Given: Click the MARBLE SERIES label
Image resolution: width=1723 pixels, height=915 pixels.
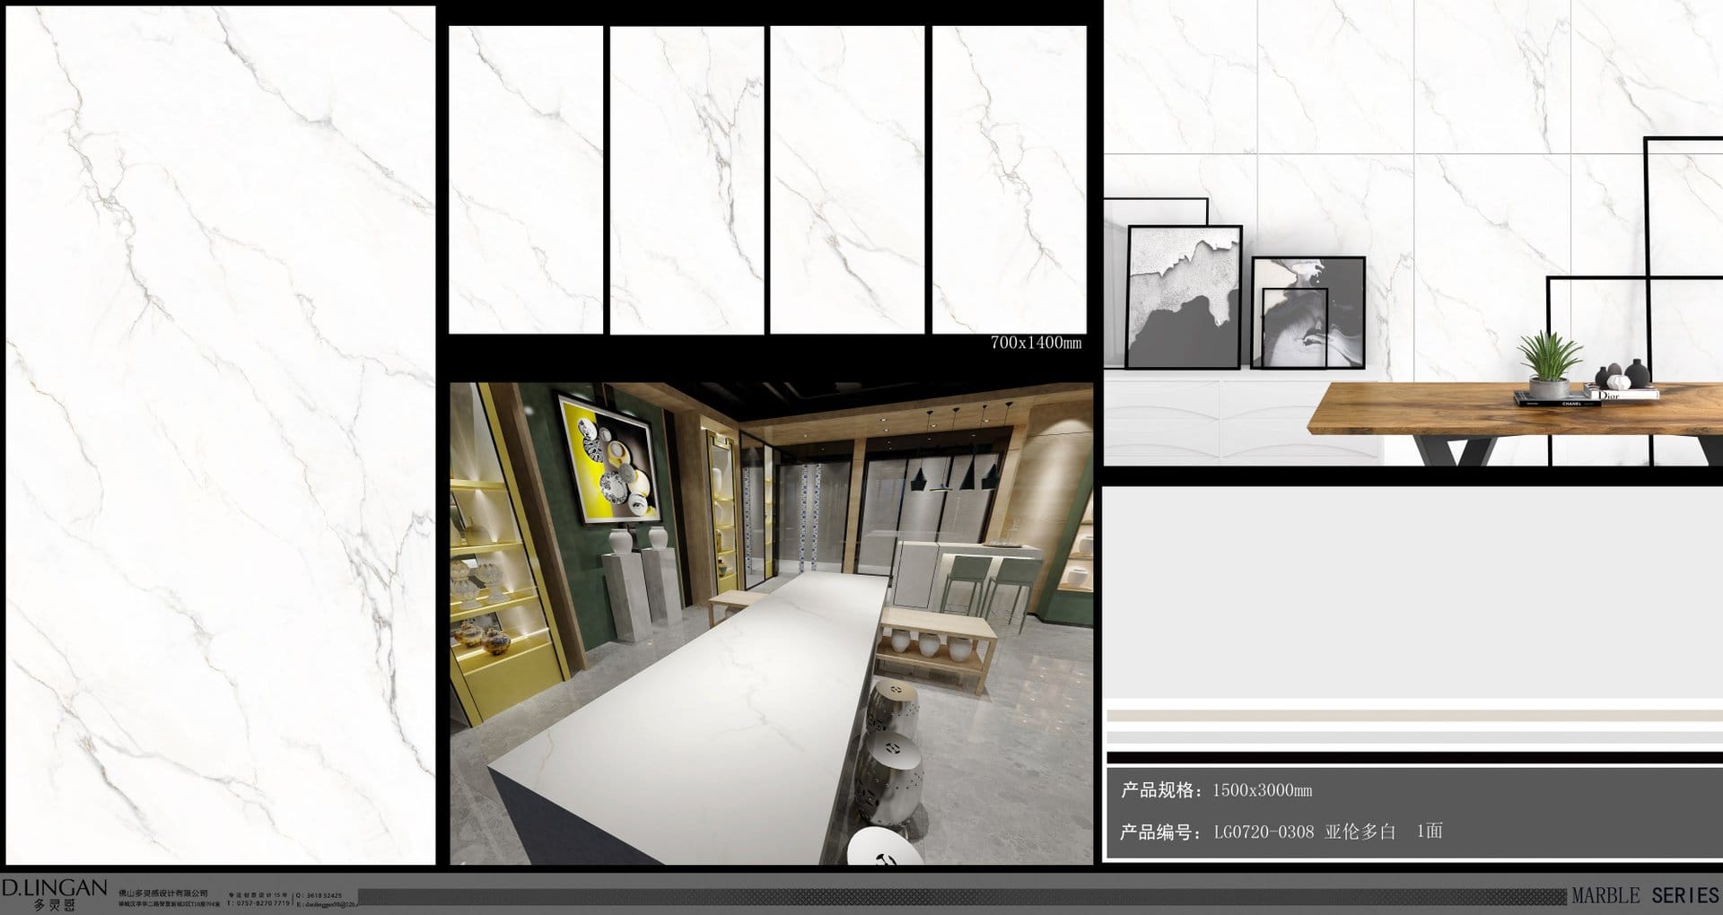Looking at the screenshot, I should pyautogui.click(x=1644, y=895).
